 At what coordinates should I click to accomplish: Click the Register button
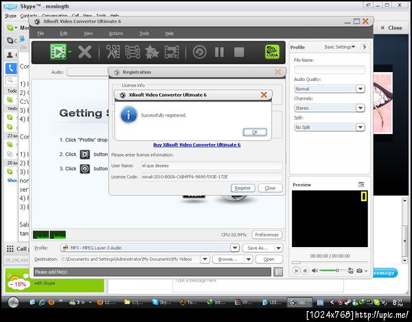tap(243, 188)
